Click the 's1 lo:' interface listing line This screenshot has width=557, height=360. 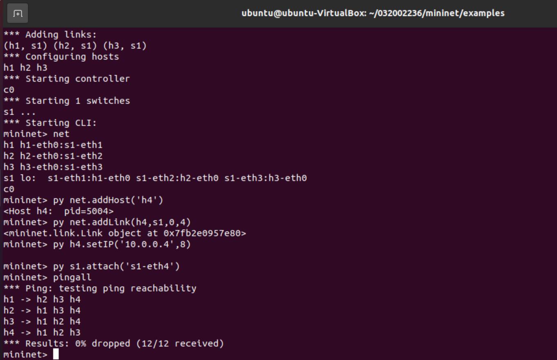pos(155,178)
